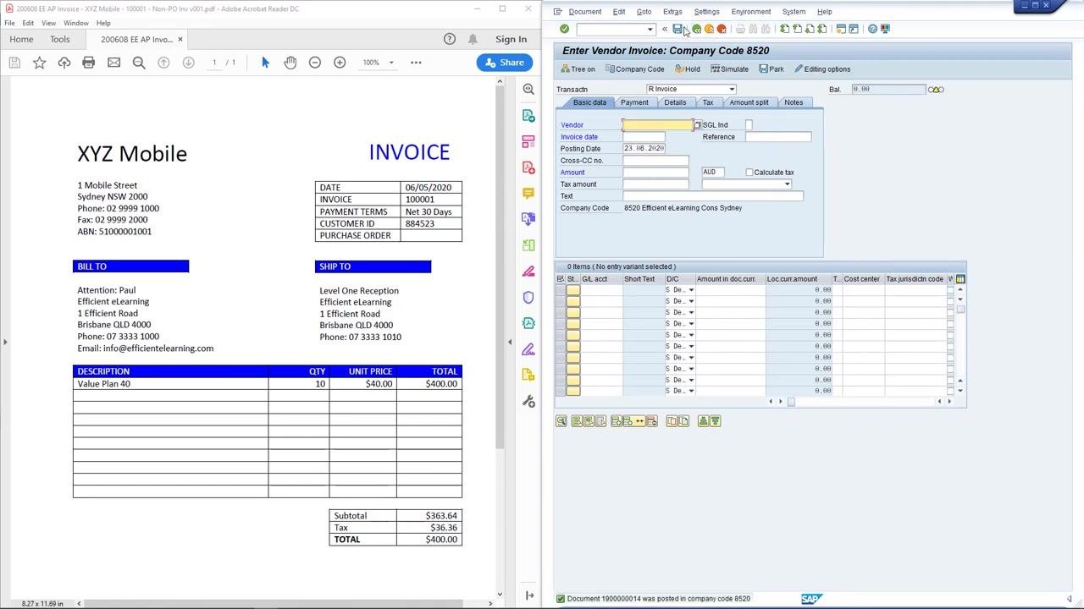The width and height of the screenshot is (1084, 609).
Task: Enable the Calculate tax checkbox
Action: pos(749,173)
